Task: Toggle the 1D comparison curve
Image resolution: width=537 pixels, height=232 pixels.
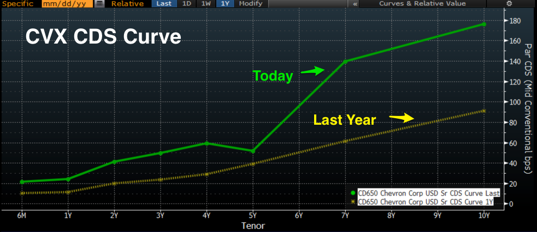Action: 187,4
